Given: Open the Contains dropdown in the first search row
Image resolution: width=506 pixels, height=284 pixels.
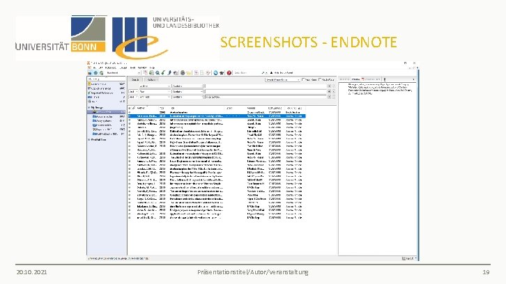Looking at the screenshot, I should coord(187,86).
